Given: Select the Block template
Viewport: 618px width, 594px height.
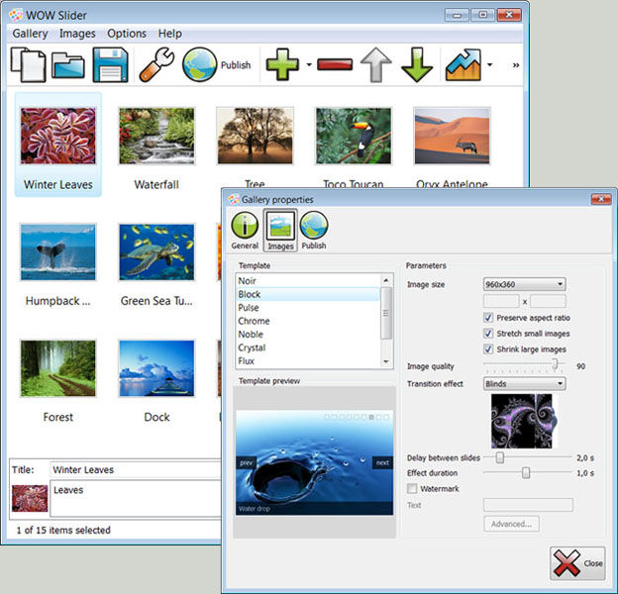Looking at the screenshot, I should 308,294.
